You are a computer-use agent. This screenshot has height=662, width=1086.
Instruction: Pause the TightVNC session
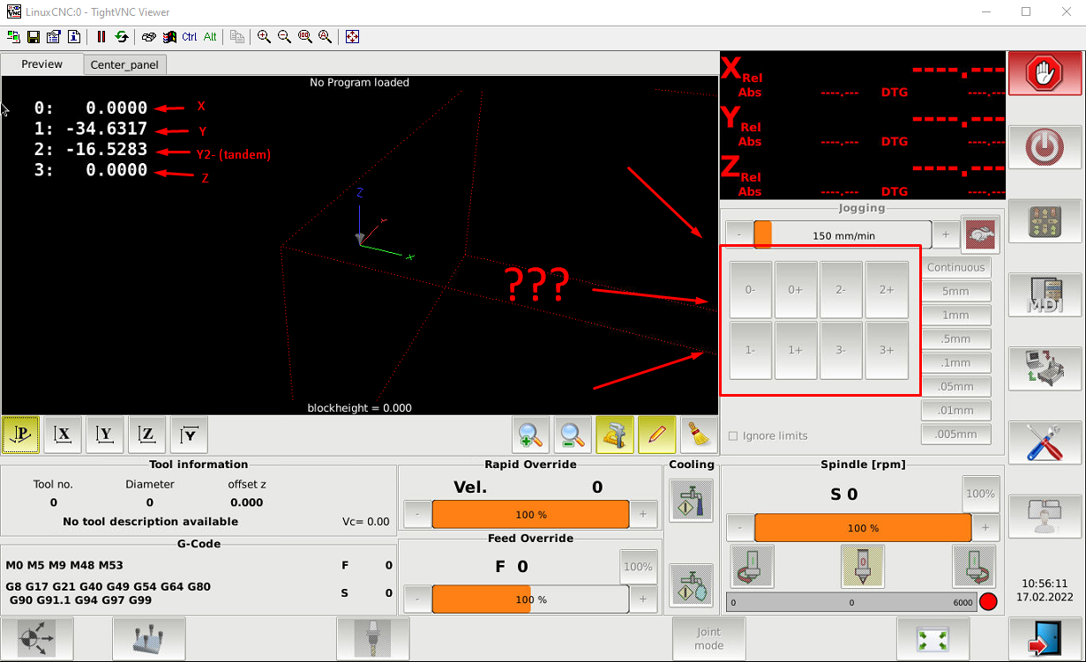click(101, 37)
